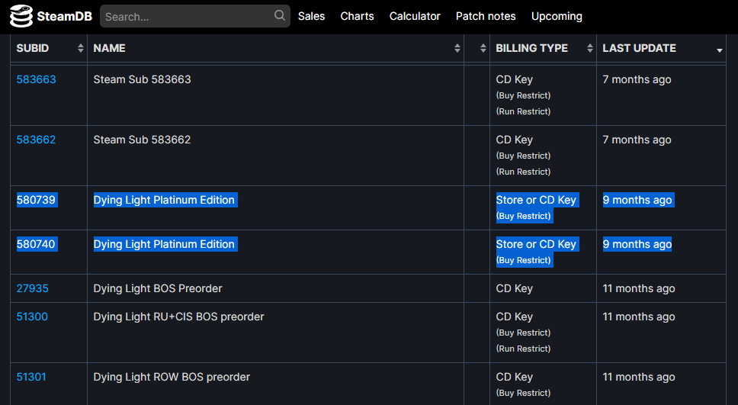Sort by BILLING TYPE column arrows
The image size is (738, 405).
tap(590, 48)
